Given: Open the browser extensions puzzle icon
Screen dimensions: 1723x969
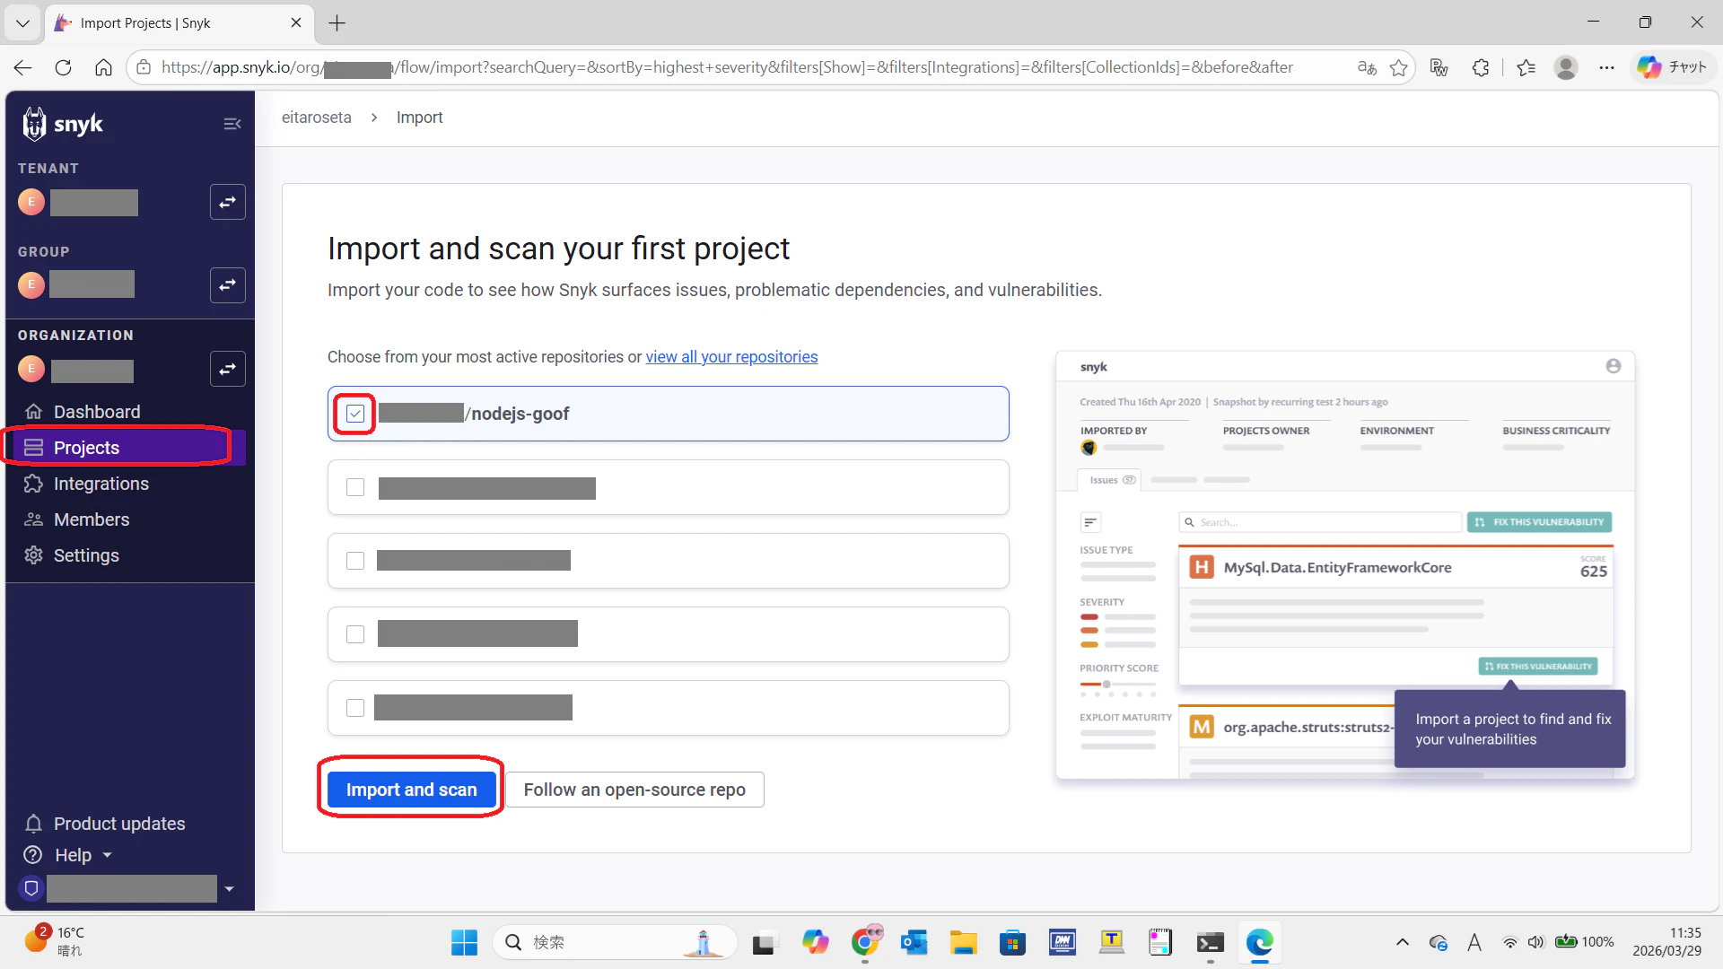Looking at the screenshot, I should click(1481, 67).
